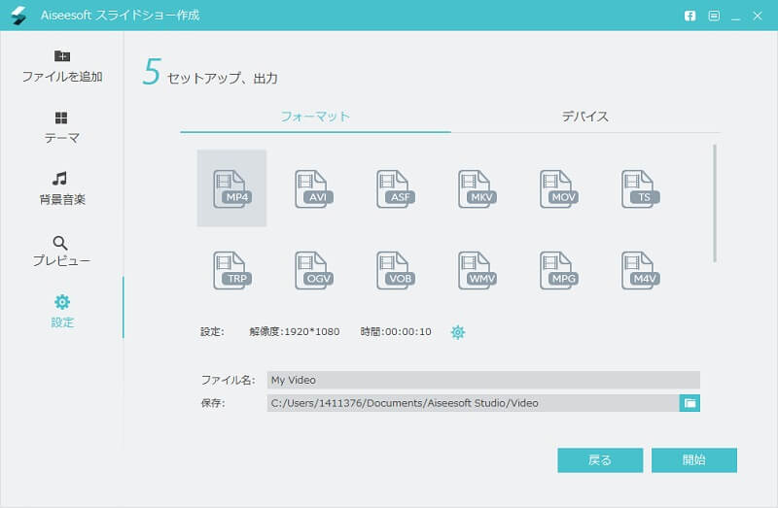The image size is (778, 508).
Task: Pick the ASF format icon
Action: (396, 188)
